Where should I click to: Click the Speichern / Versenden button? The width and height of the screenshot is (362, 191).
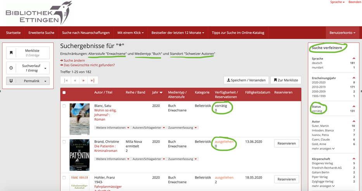click(246, 80)
